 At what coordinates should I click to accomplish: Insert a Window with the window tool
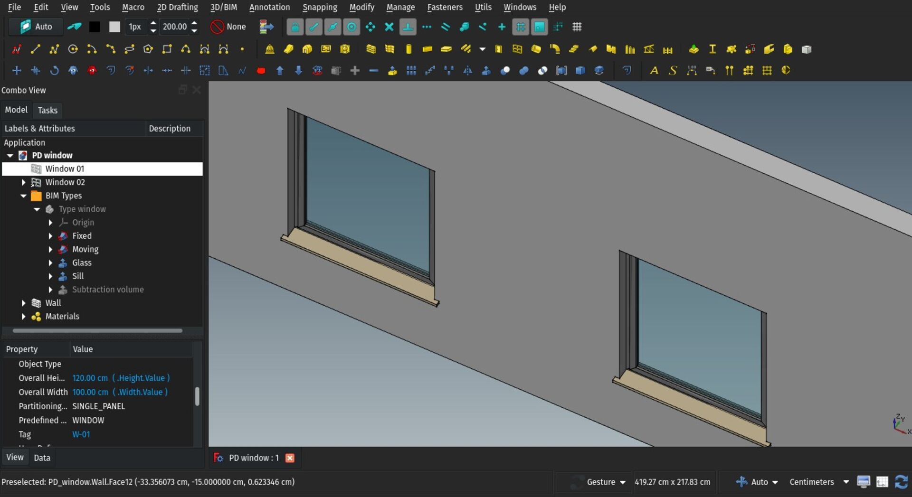tap(517, 49)
